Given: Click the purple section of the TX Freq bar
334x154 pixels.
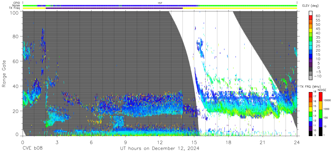Looking at the screenshot, I should point(114,8).
